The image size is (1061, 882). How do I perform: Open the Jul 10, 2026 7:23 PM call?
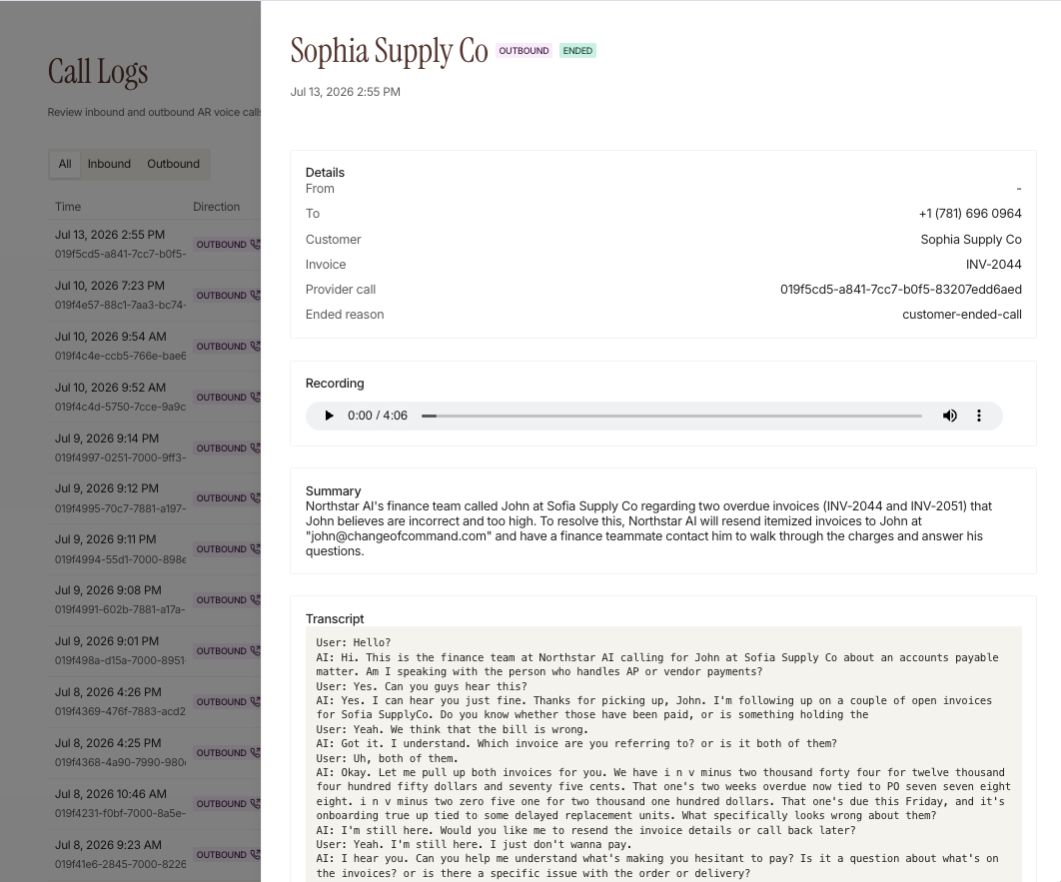(154, 295)
